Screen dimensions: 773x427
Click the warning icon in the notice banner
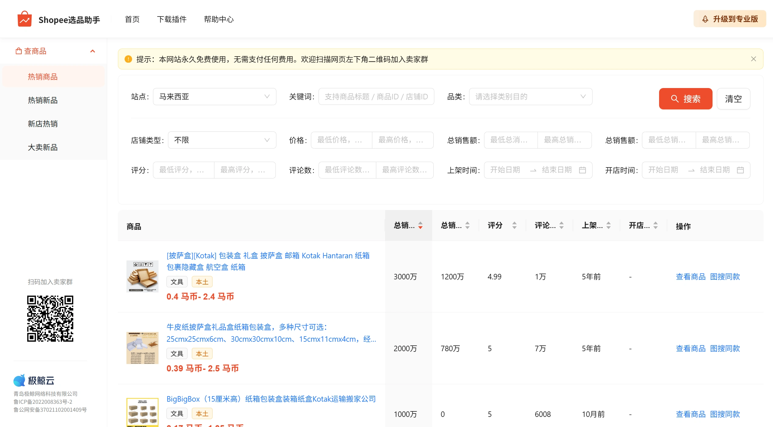point(128,59)
